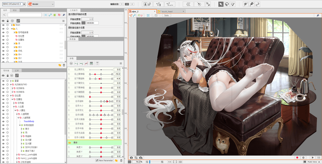Screen dimensions: 322x164
Task: Expand the Main folder in parts tree
Action: pyautogui.click(x=12, y=25)
